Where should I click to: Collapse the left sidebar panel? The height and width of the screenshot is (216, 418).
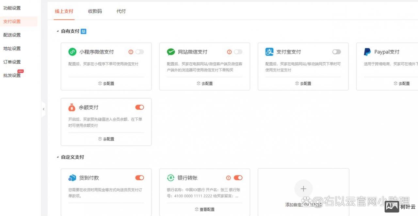tap(44, 109)
